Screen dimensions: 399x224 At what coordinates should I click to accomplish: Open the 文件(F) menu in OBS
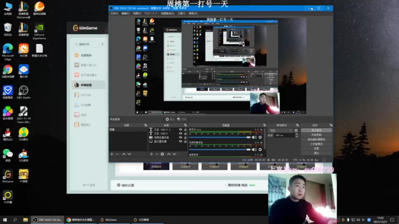pyautogui.click(x=114, y=13)
